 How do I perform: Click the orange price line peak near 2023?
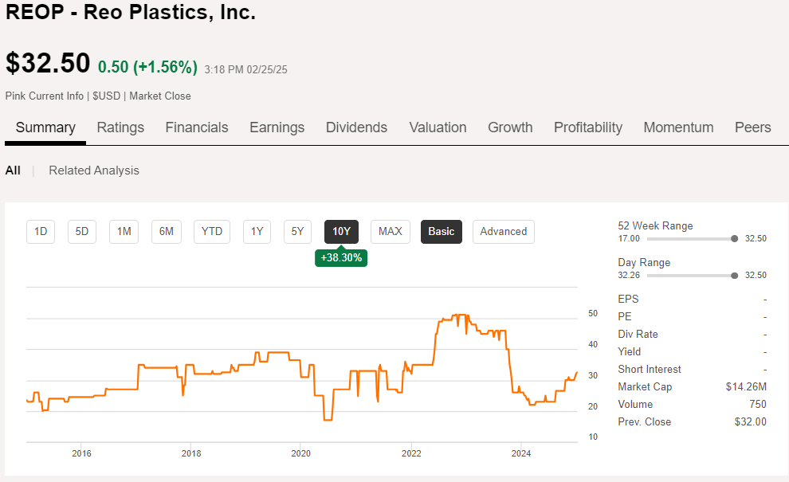(460, 315)
